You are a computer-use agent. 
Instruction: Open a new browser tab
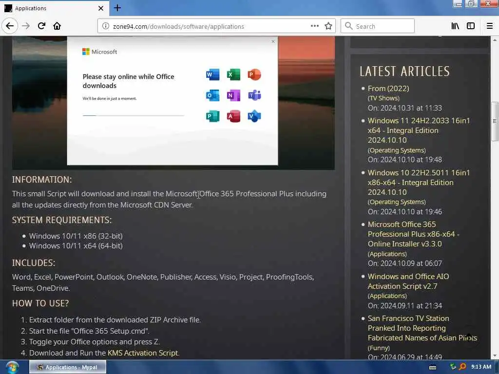pyautogui.click(x=117, y=8)
